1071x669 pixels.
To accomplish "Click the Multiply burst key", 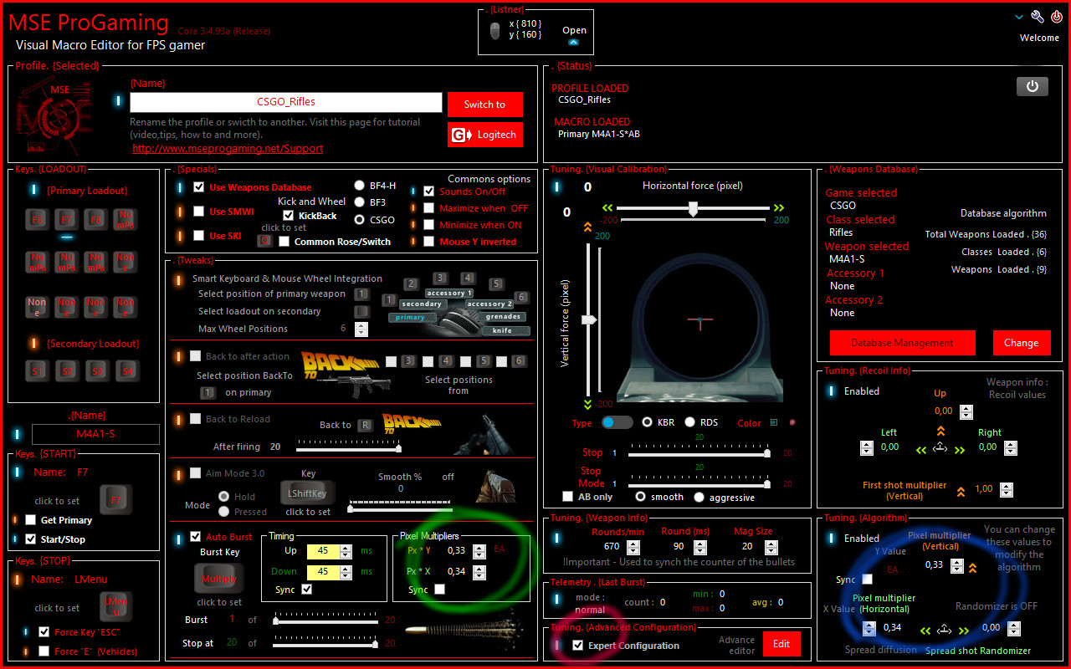I will (219, 578).
